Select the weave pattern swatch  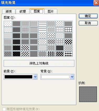pos(51,48)
